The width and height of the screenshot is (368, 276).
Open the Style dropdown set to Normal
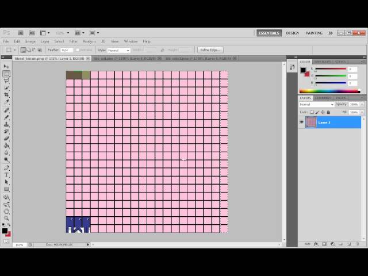pyautogui.click(x=119, y=50)
